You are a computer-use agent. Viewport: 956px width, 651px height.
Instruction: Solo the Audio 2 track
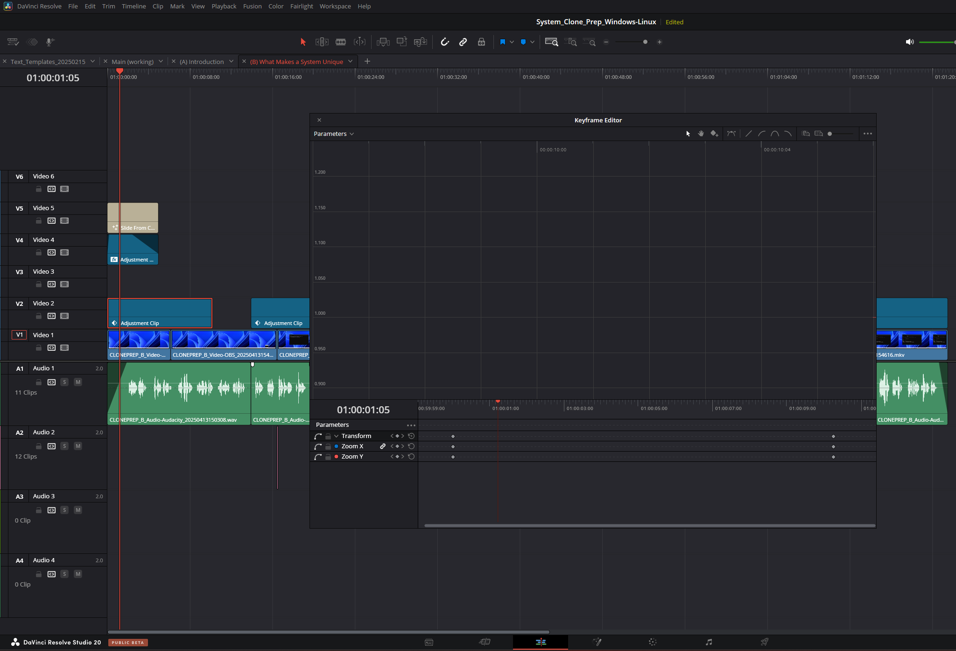(x=64, y=446)
